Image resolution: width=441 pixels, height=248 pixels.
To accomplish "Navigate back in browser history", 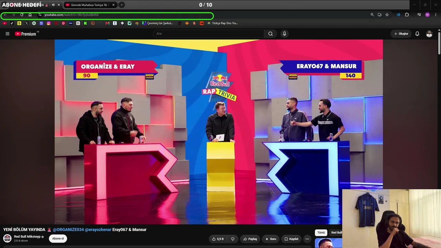I will click(x=5, y=15).
